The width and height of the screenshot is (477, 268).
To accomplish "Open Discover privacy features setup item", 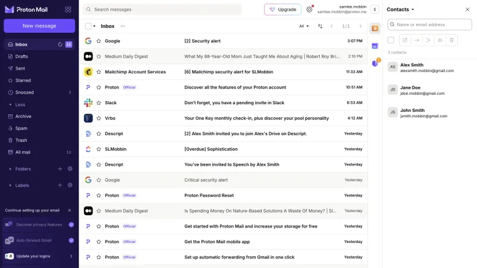I will coord(39,225).
